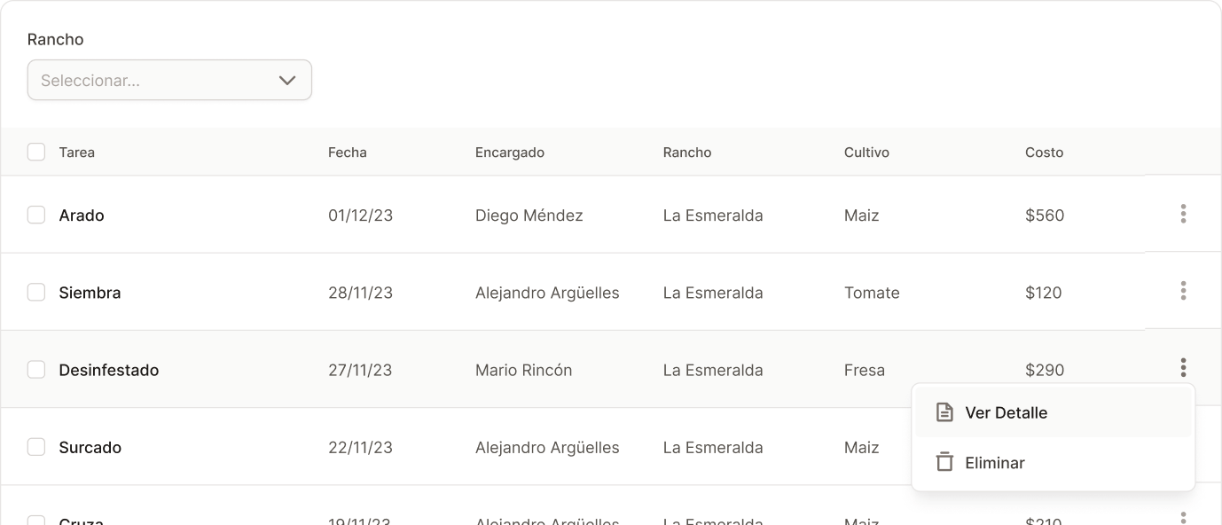The image size is (1222, 525).
Task: Click the Arado task name
Action: [82, 215]
